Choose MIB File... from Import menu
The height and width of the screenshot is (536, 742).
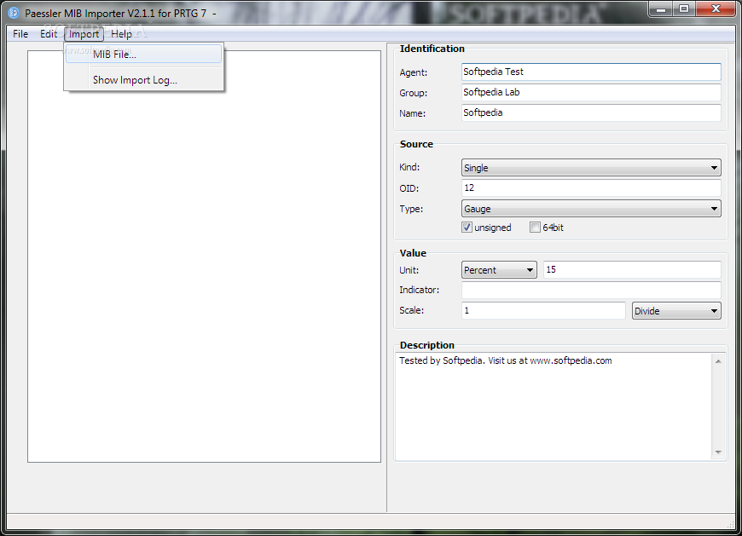click(143, 54)
